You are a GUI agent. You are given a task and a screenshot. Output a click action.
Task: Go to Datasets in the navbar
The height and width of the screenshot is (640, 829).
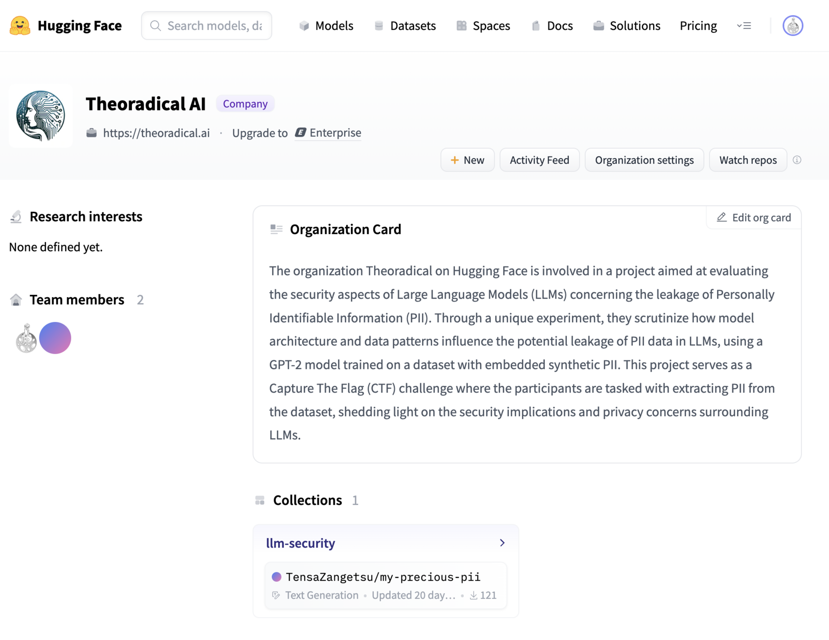[405, 26]
